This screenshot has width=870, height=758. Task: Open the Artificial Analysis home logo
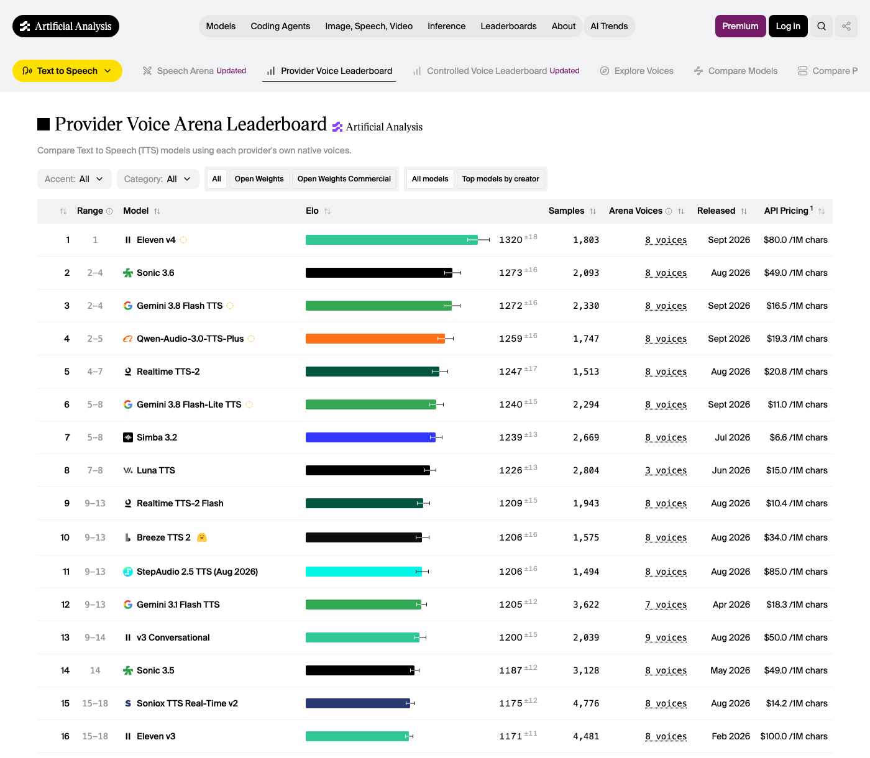66,26
